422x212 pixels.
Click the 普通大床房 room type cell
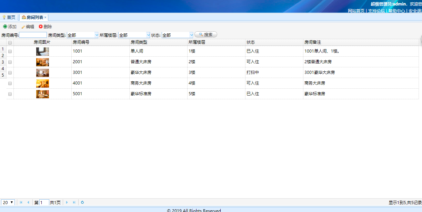coord(158,62)
